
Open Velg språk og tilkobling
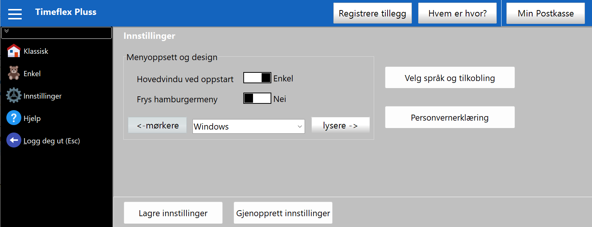click(450, 78)
